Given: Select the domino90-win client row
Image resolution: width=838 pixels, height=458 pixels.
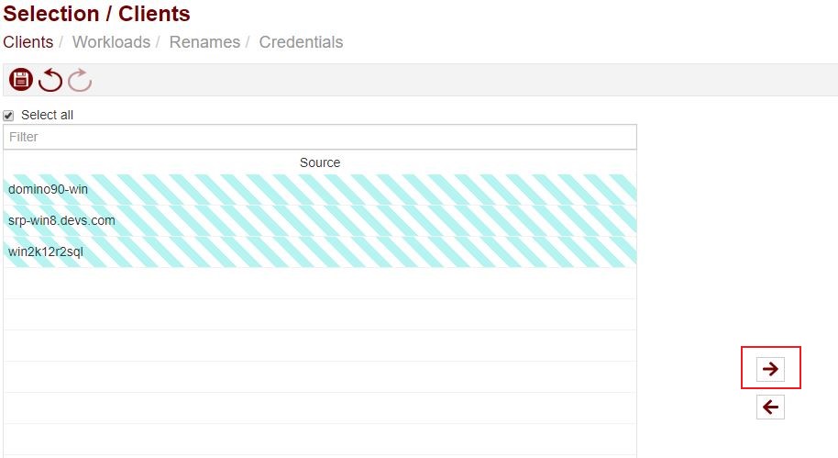Looking at the screenshot, I should [x=319, y=190].
